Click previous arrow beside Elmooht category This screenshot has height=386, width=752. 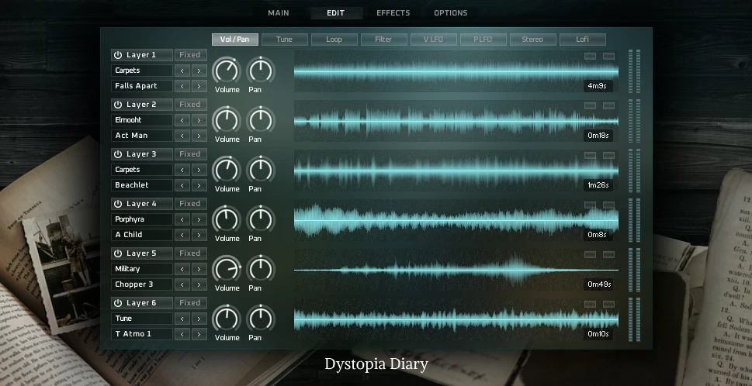(x=182, y=120)
